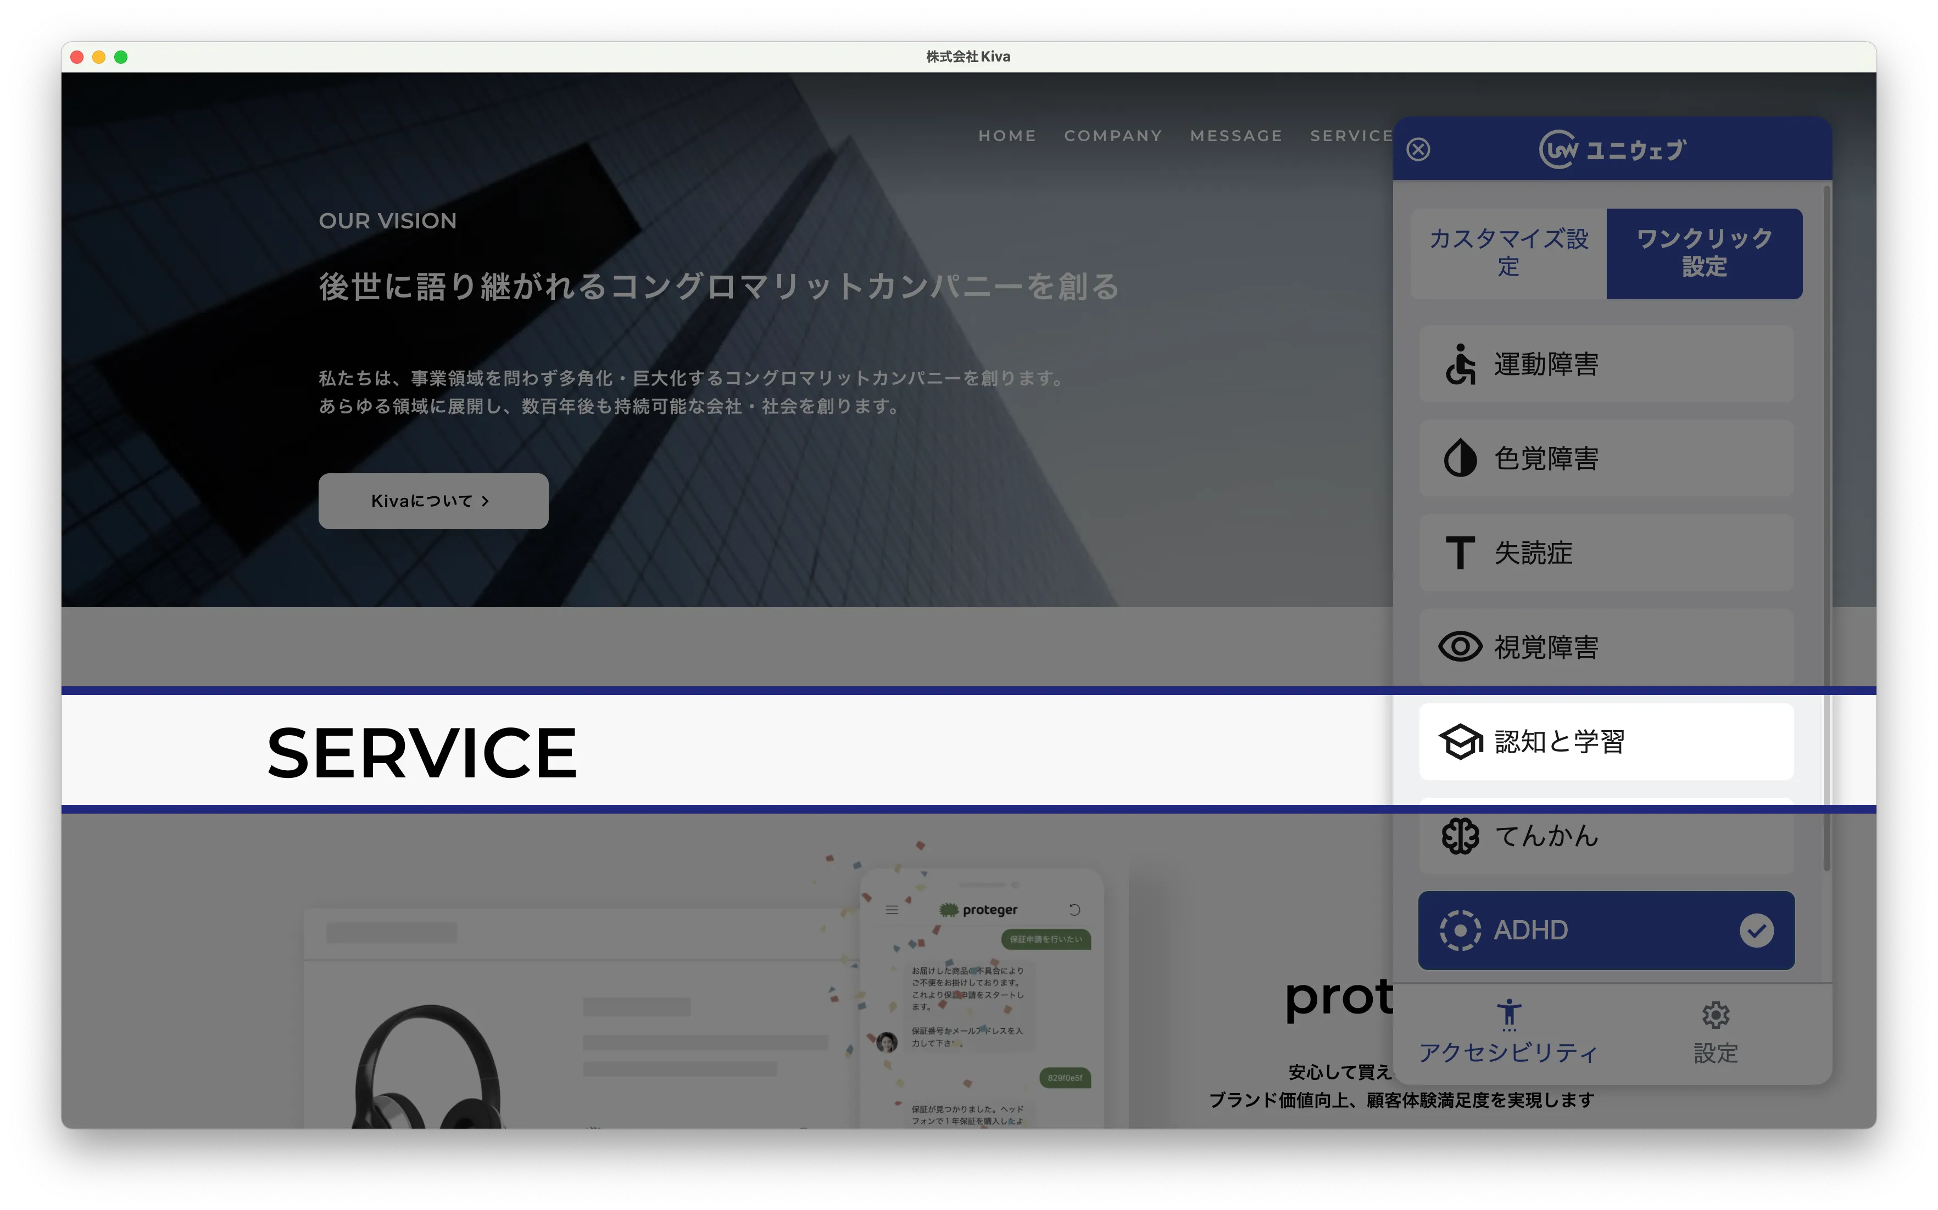The height and width of the screenshot is (1210, 1938).
Task: Click the 株式会社Kiva window title
Action: (968, 57)
